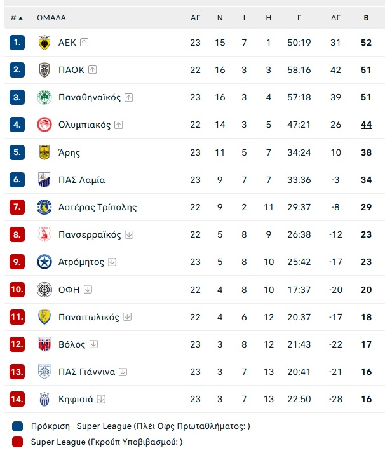Click the ΑΓ matches played header
Image resolution: width=385 pixels, height=460 pixels.
[x=195, y=18]
